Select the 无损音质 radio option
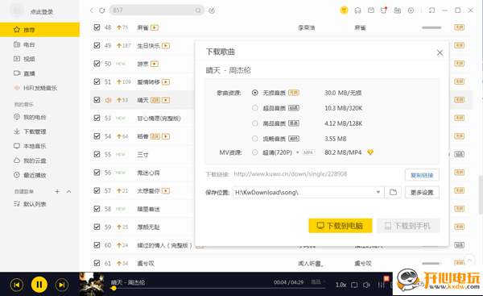The height and width of the screenshot is (296, 483). (x=254, y=93)
